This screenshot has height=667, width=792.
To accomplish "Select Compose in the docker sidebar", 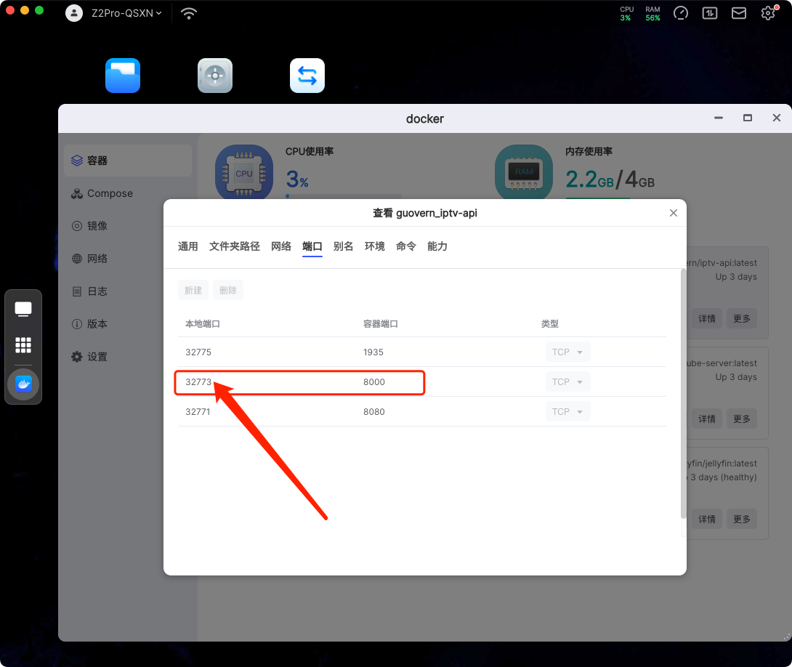I will (110, 193).
